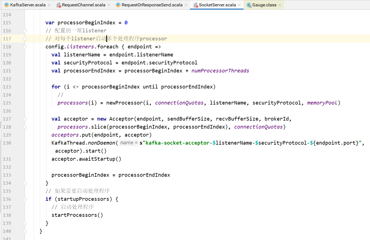Click '// 如果需要启动处理程序' comment on line 135

78,191
